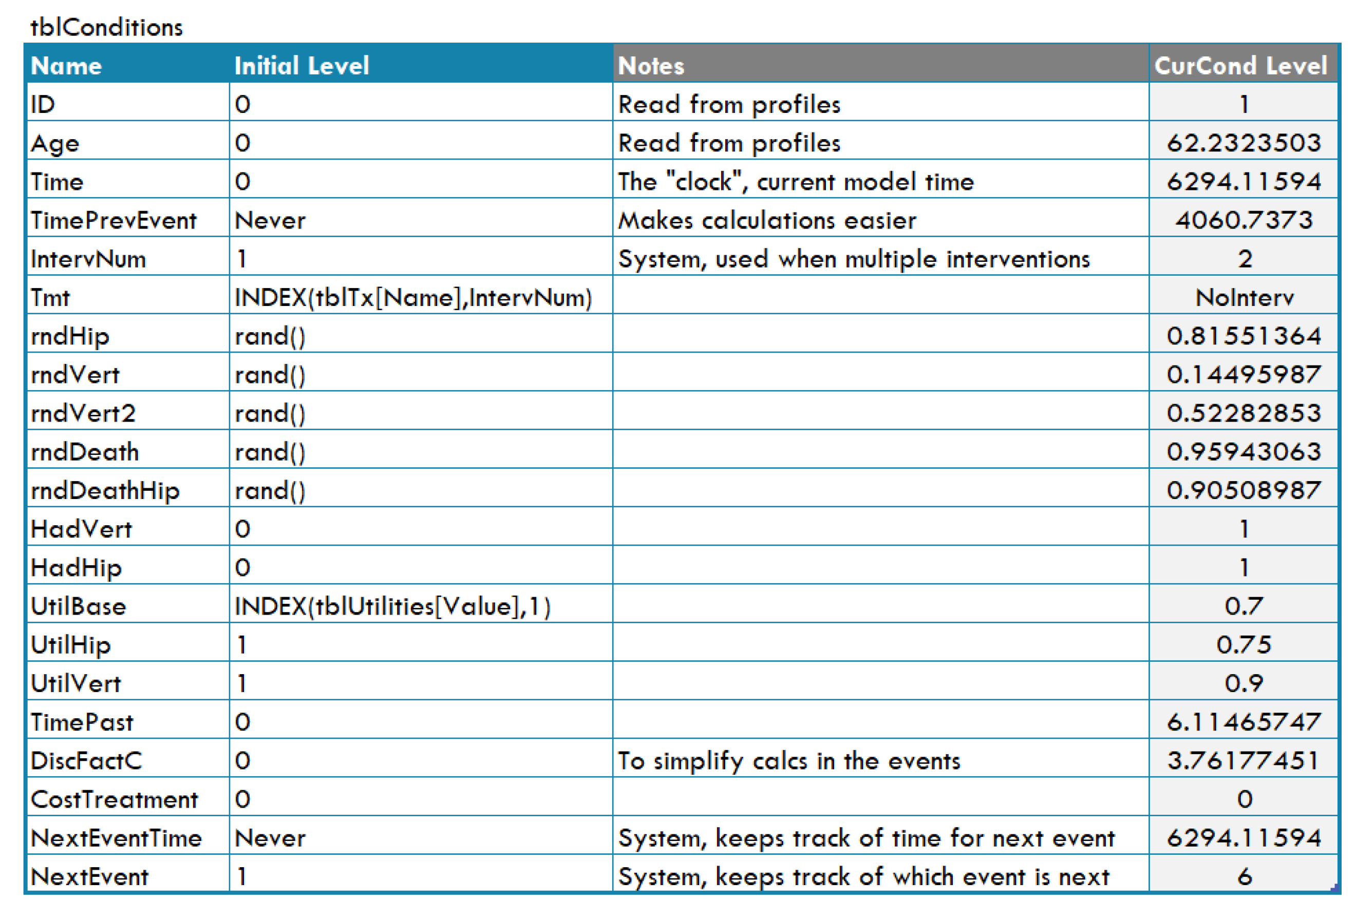Viewport: 1356px width, 919px height.
Task: Select the IntervNum notes cell
Action: (x=854, y=258)
